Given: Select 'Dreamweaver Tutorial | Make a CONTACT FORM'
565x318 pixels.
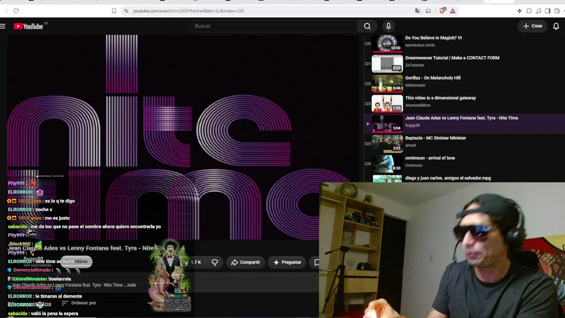Looking at the screenshot, I should click(x=452, y=58).
